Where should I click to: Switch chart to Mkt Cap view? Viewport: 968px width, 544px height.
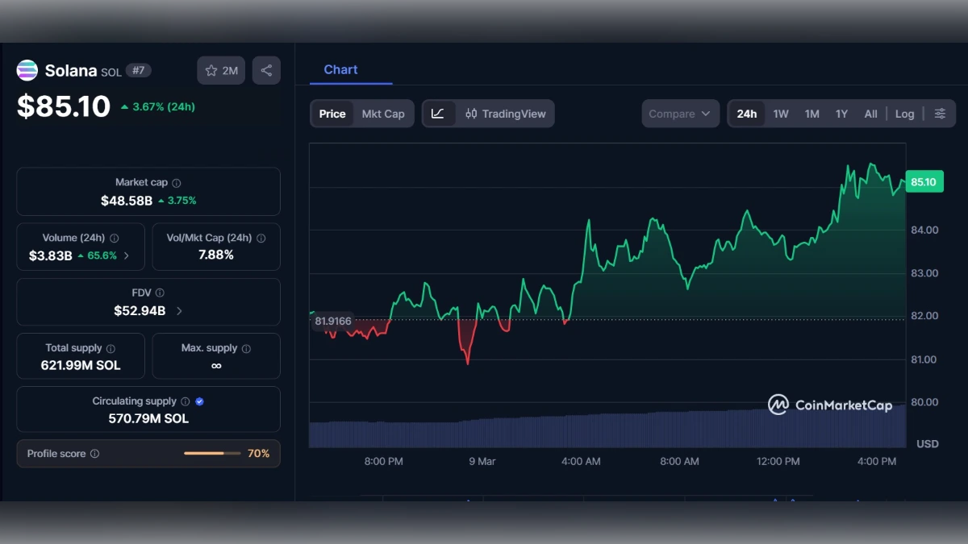(383, 114)
